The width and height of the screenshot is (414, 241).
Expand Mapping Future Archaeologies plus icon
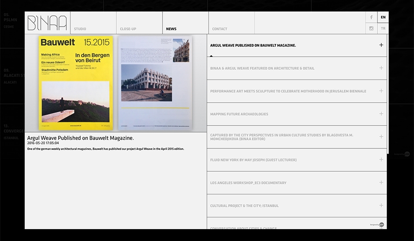(381, 114)
